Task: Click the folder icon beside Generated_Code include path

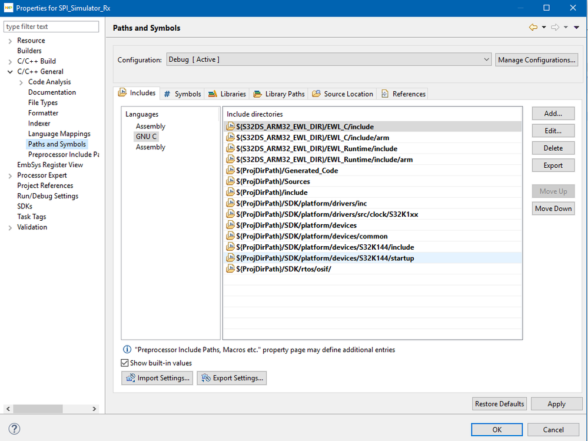Action: 231,170
